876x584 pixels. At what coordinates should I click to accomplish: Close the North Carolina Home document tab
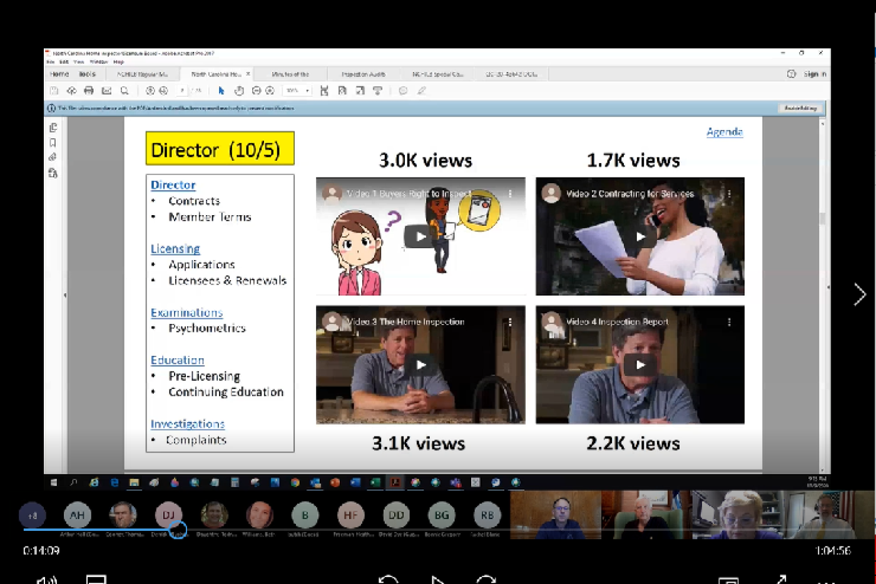click(x=248, y=74)
